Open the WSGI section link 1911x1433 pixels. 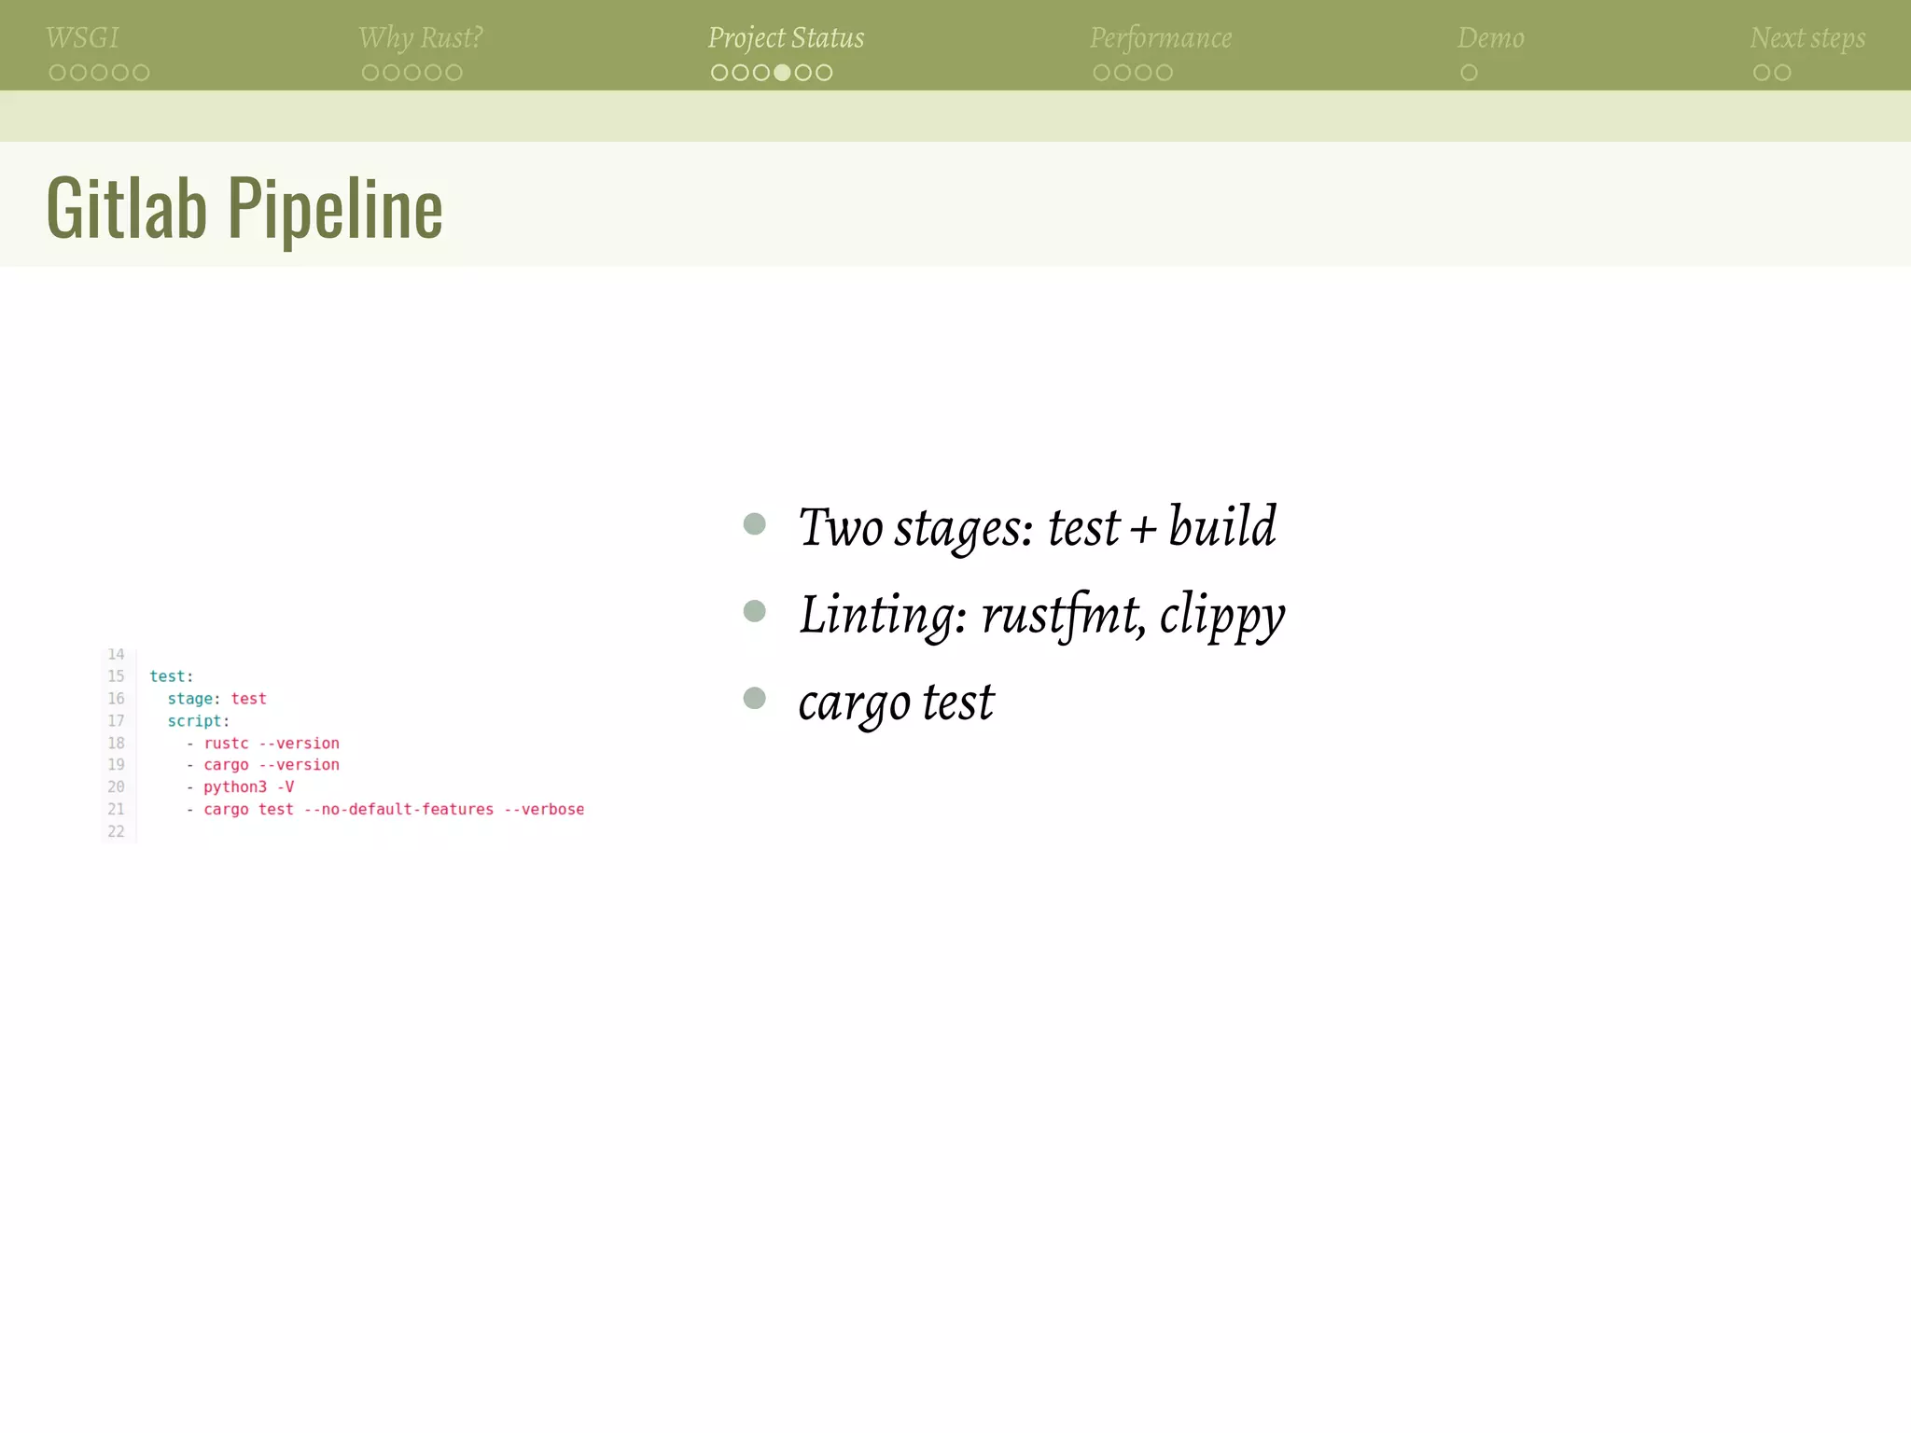click(x=82, y=37)
